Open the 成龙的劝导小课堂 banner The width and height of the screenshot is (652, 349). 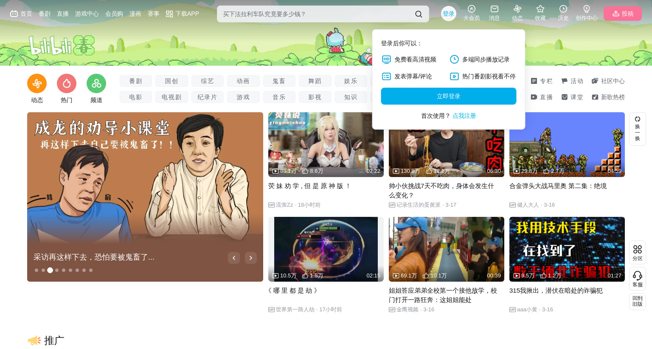145,197
